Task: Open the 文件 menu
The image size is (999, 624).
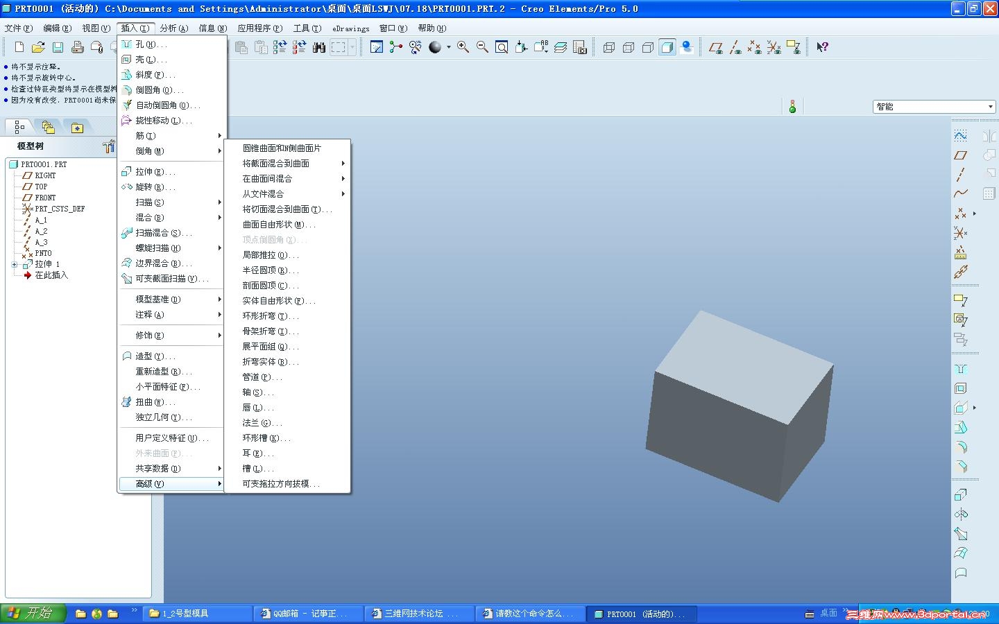Action: 19,28
